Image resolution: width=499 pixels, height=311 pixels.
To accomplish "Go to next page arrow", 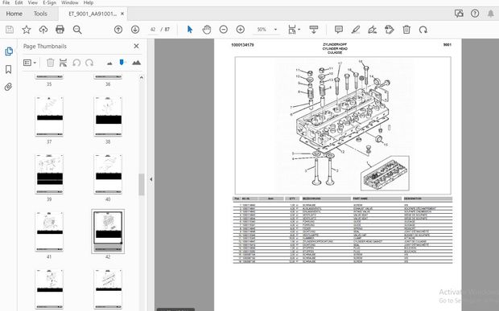I will tap(135, 30).
